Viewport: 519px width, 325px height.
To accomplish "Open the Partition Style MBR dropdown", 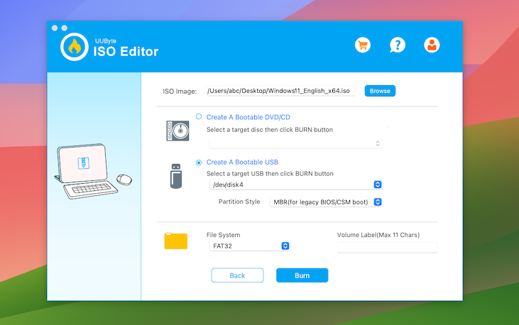I will coord(326,202).
